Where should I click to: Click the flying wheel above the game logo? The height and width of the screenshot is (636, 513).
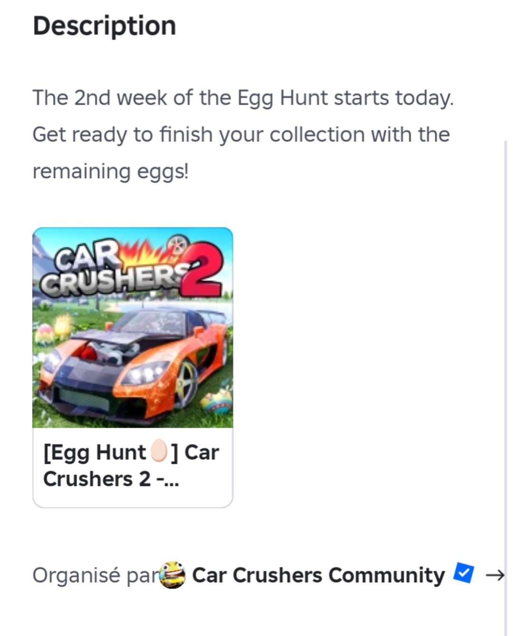click(x=177, y=243)
